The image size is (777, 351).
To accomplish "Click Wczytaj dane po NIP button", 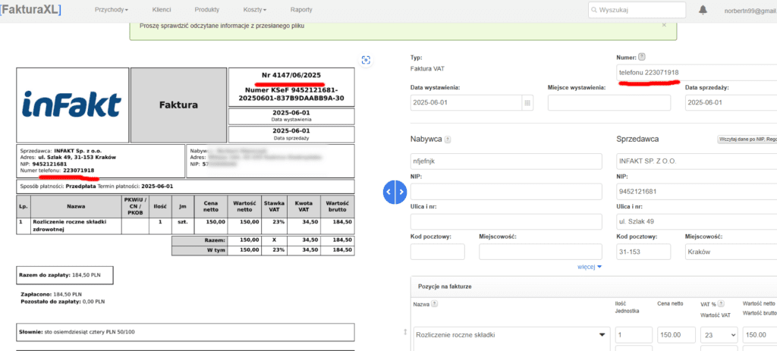I will click(746, 139).
